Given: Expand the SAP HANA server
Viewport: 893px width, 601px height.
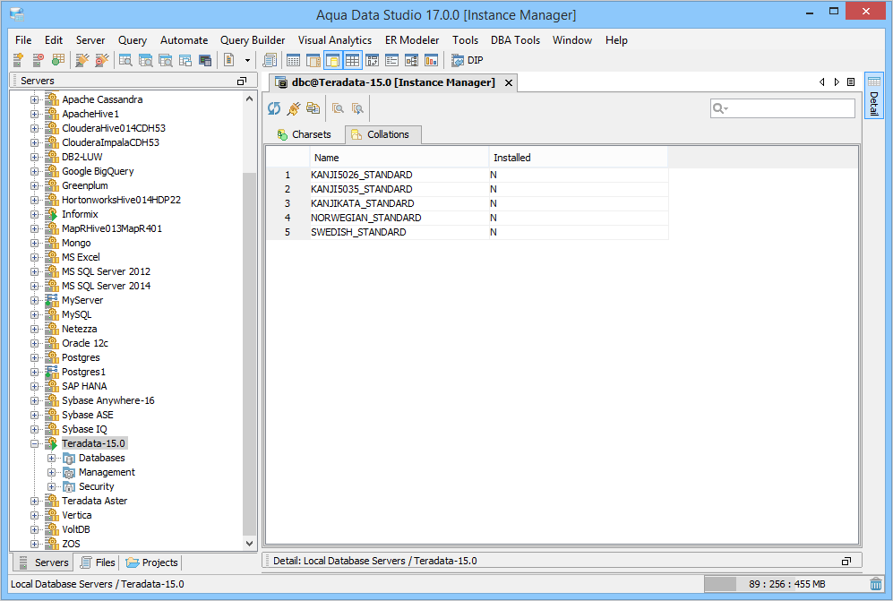Looking at the screenshot, I should tap(35, 386).
